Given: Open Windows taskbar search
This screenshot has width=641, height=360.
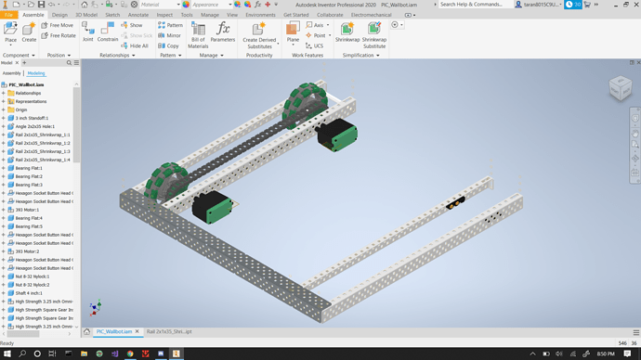Looking at the screenshot, I should coord(22,354).
